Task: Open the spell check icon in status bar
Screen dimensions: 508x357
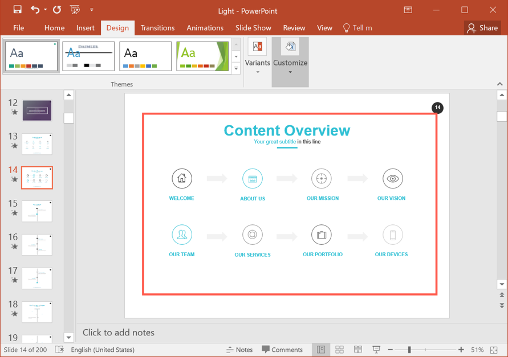Action: pyautogui.click(x=59, y=350)
